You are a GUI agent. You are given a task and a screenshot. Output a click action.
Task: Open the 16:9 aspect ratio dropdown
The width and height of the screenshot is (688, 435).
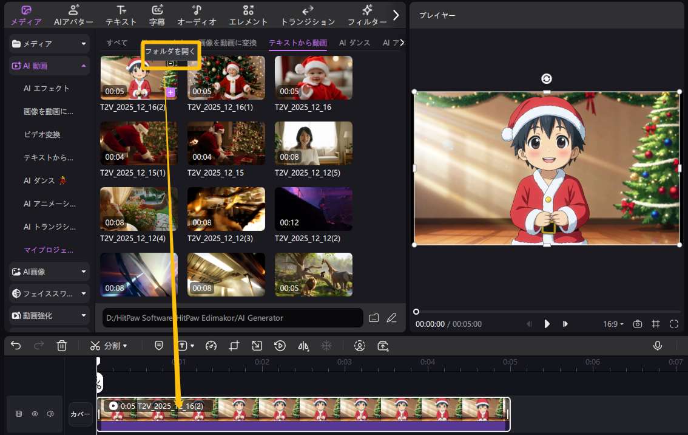613,324
